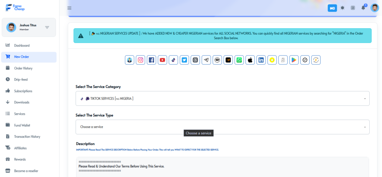Select New Order in sidebar

[x=29, y=57]
